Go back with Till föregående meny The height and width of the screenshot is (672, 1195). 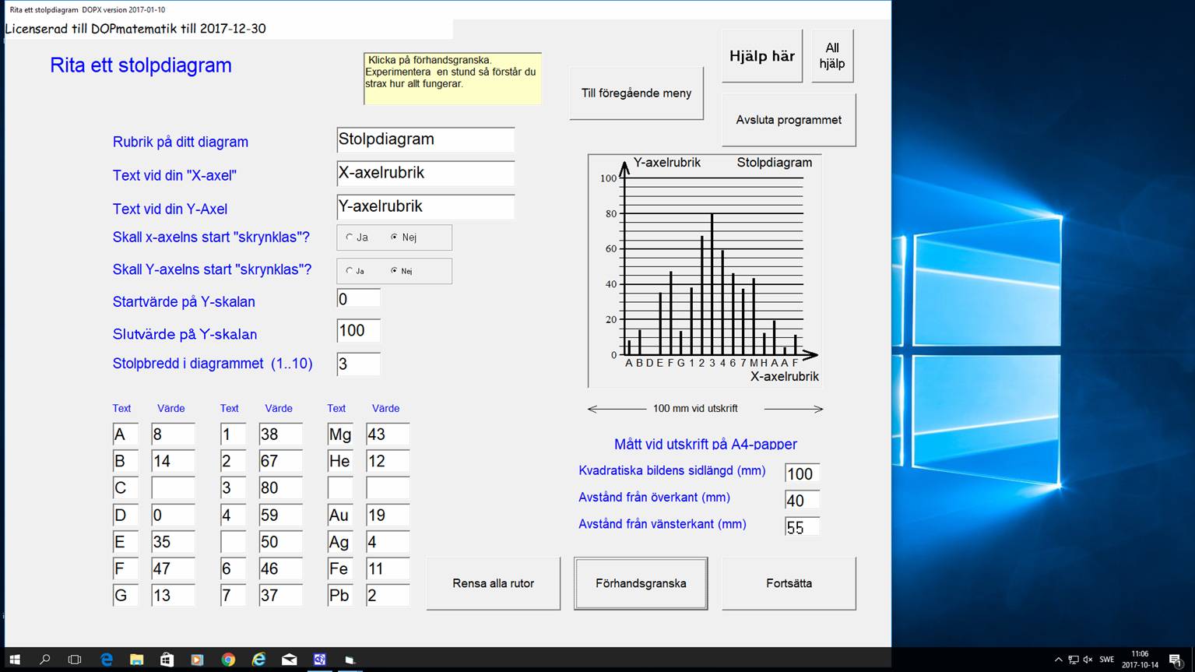point(636,93)
